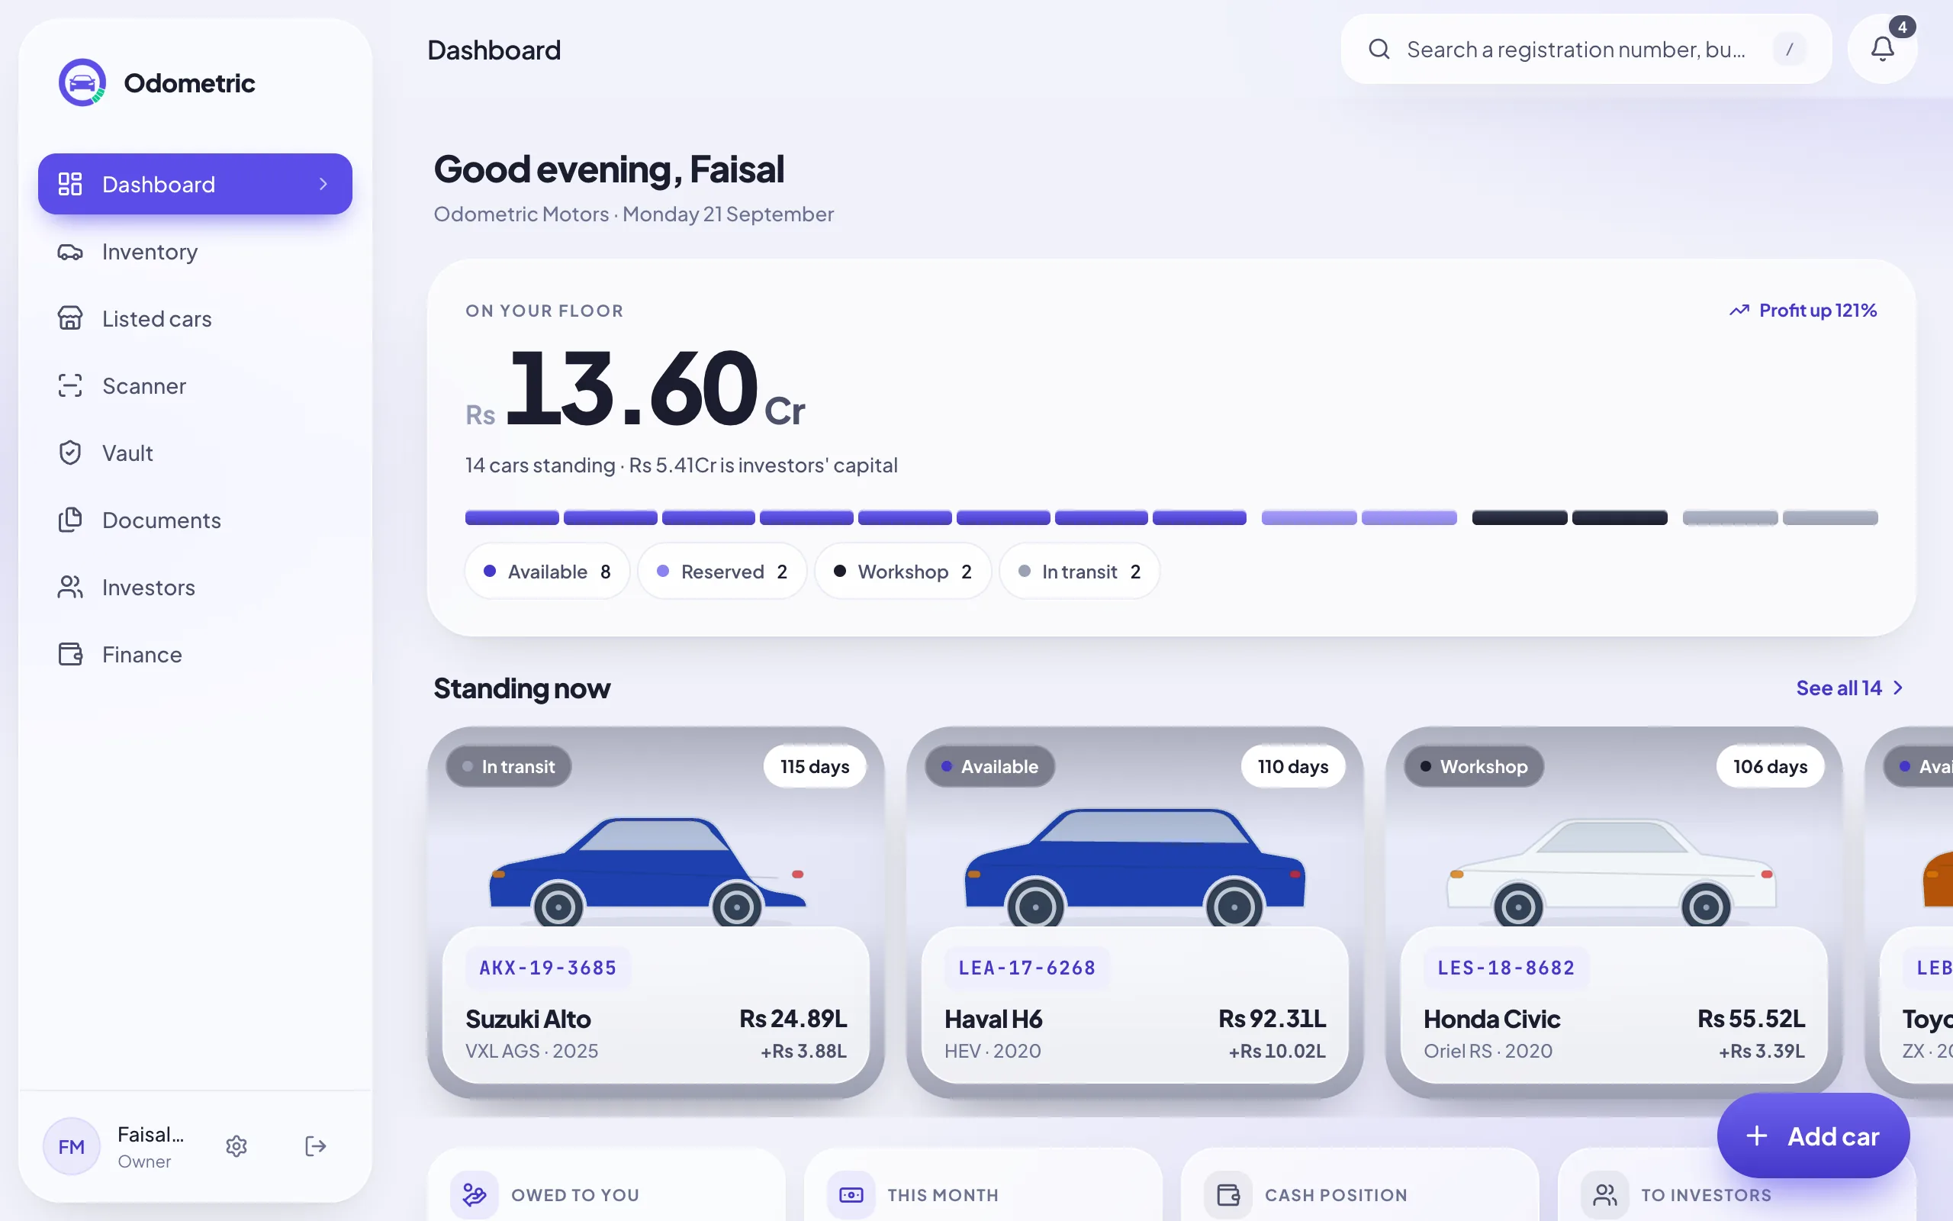Open Listed cars page

(195, 319)
